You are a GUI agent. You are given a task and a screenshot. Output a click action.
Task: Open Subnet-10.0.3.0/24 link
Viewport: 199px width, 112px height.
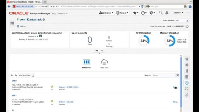tap(67, 102)
